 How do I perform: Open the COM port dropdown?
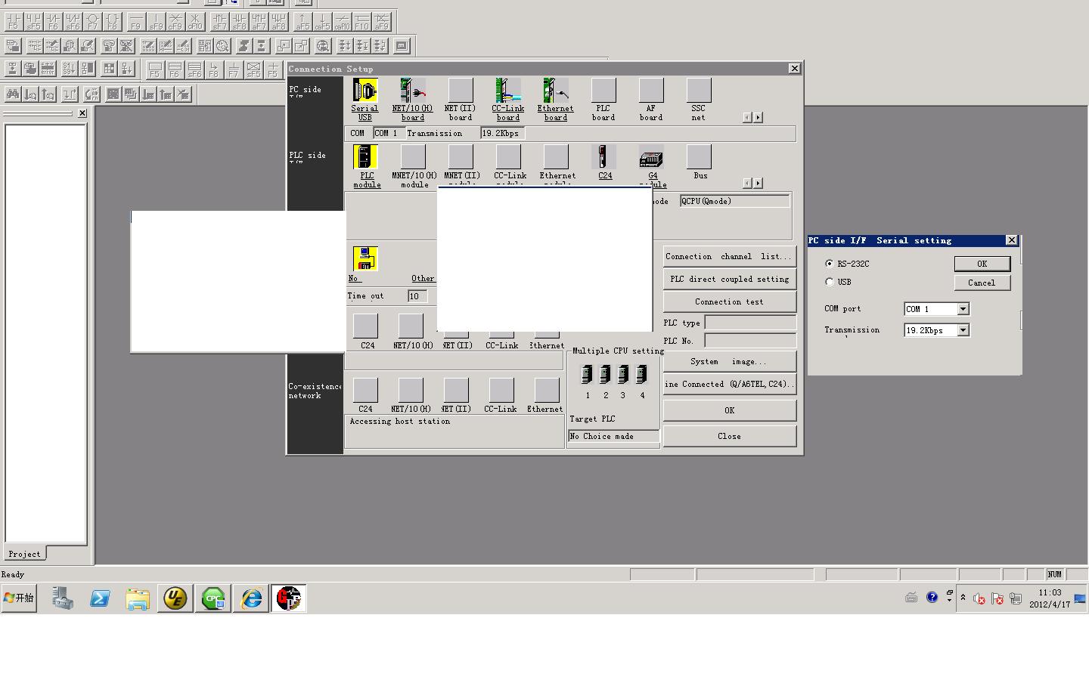tap(963, 309)
